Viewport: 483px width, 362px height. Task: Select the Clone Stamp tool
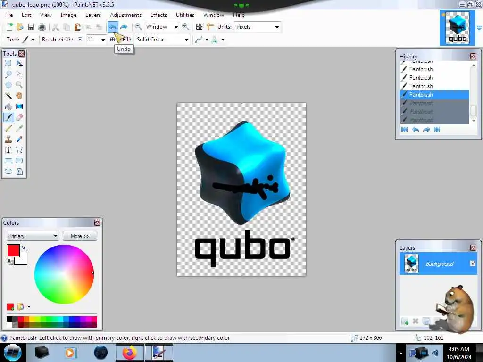coord(8,139)
